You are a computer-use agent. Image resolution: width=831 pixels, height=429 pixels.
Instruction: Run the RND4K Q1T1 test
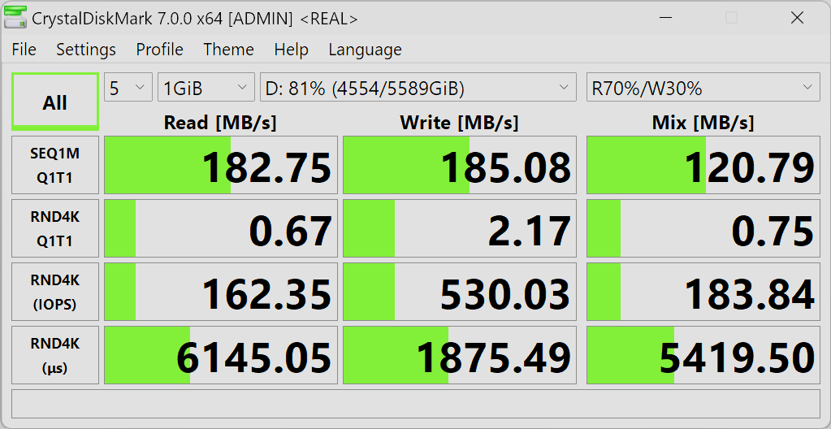click(x=55, y=228)
